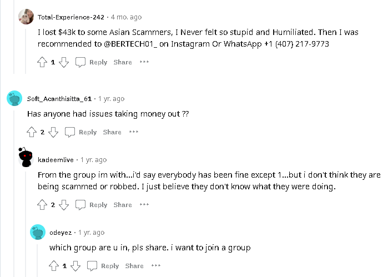Image resolution: width=388 pixels, height=277 pixels.
Task: Upvote Total-Experience-242's comment
Action: (x=42, y=62)
